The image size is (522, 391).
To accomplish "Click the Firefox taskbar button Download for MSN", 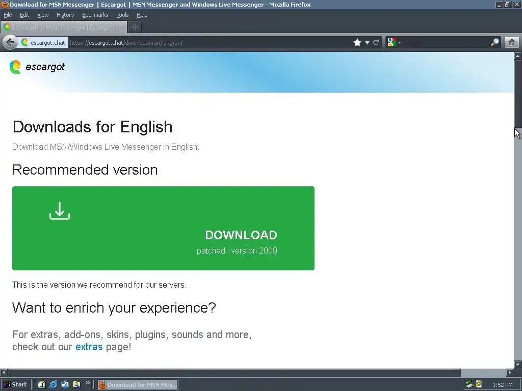I will click(x=138, y=385).
